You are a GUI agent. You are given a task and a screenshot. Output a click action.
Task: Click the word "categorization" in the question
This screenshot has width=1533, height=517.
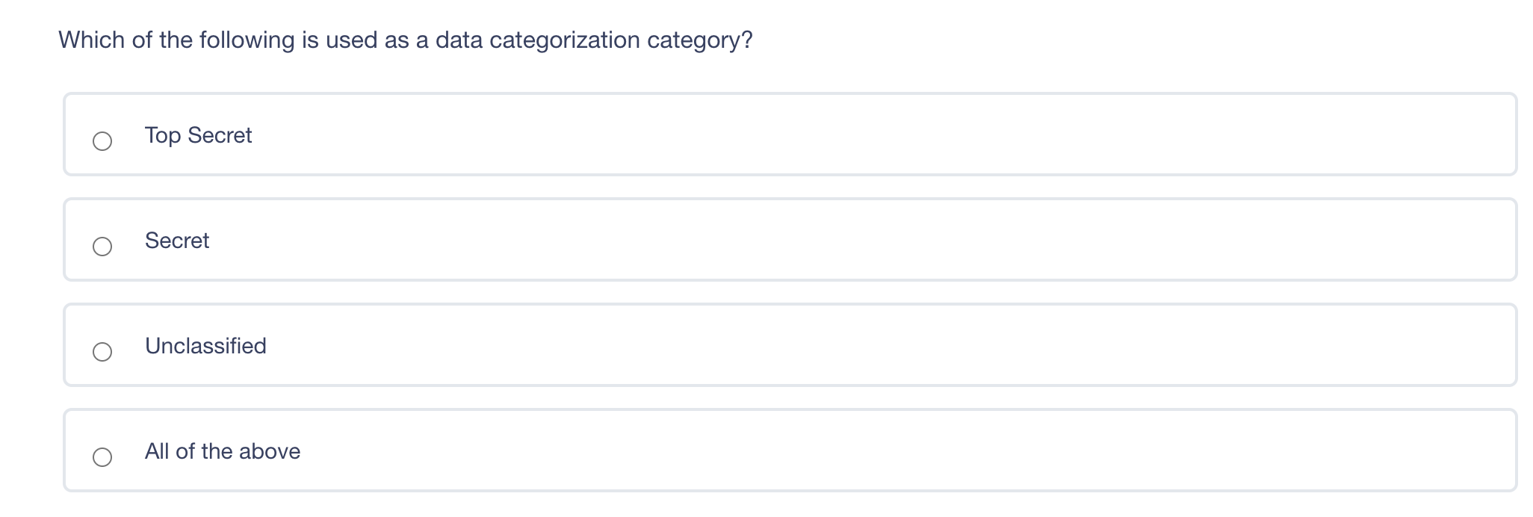click(x=565, y=40)
